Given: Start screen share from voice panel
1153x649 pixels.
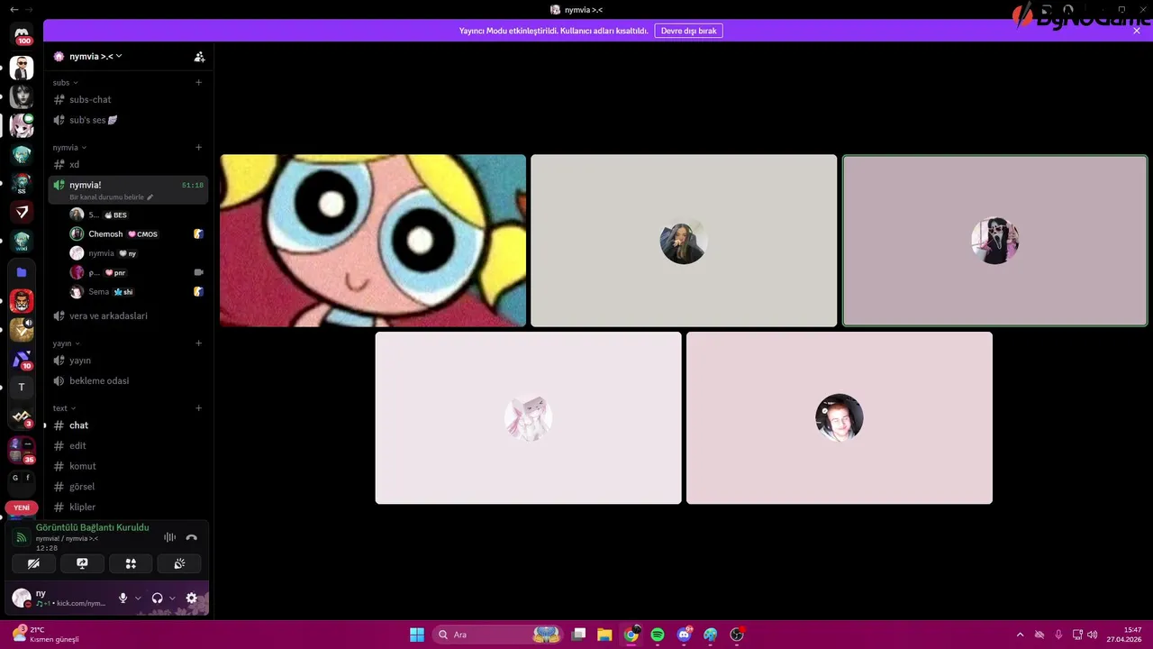Looking at the screenshot, I should (x=82, y=563).
